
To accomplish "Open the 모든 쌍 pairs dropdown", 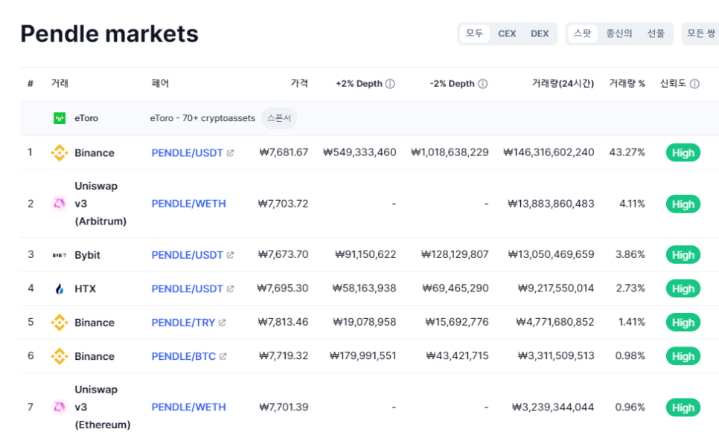I will (x=700, y=33).
